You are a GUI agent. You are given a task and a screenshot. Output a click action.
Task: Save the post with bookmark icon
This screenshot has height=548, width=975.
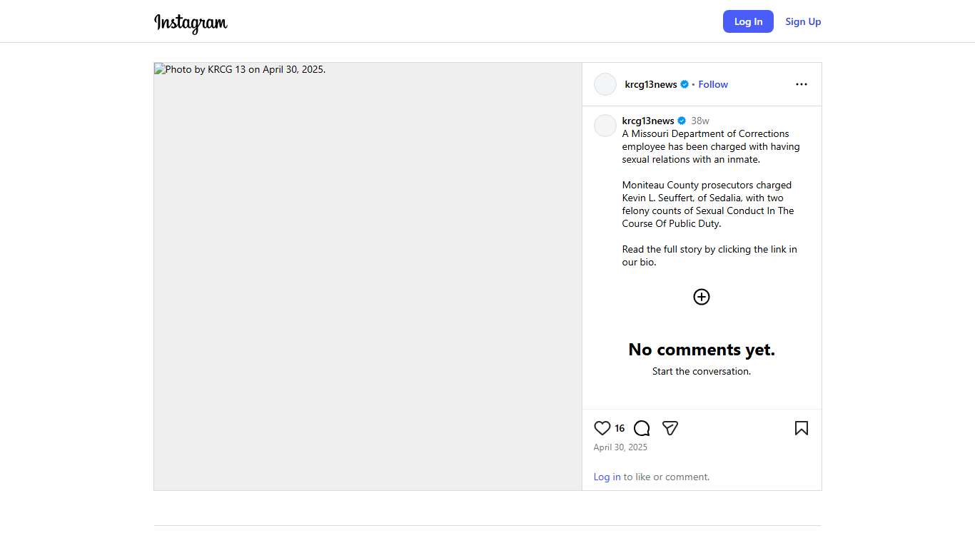click(801, 428)
